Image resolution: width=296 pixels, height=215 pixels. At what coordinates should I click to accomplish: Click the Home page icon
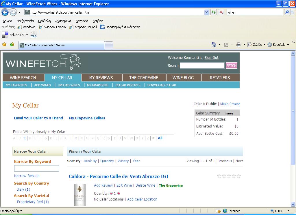(214, 45)
